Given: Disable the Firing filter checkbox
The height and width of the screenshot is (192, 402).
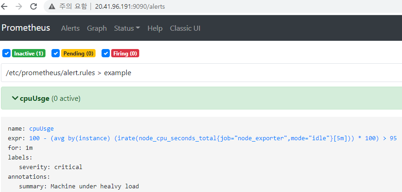Looking at the screenshot, I should click(x=105, y=54).
